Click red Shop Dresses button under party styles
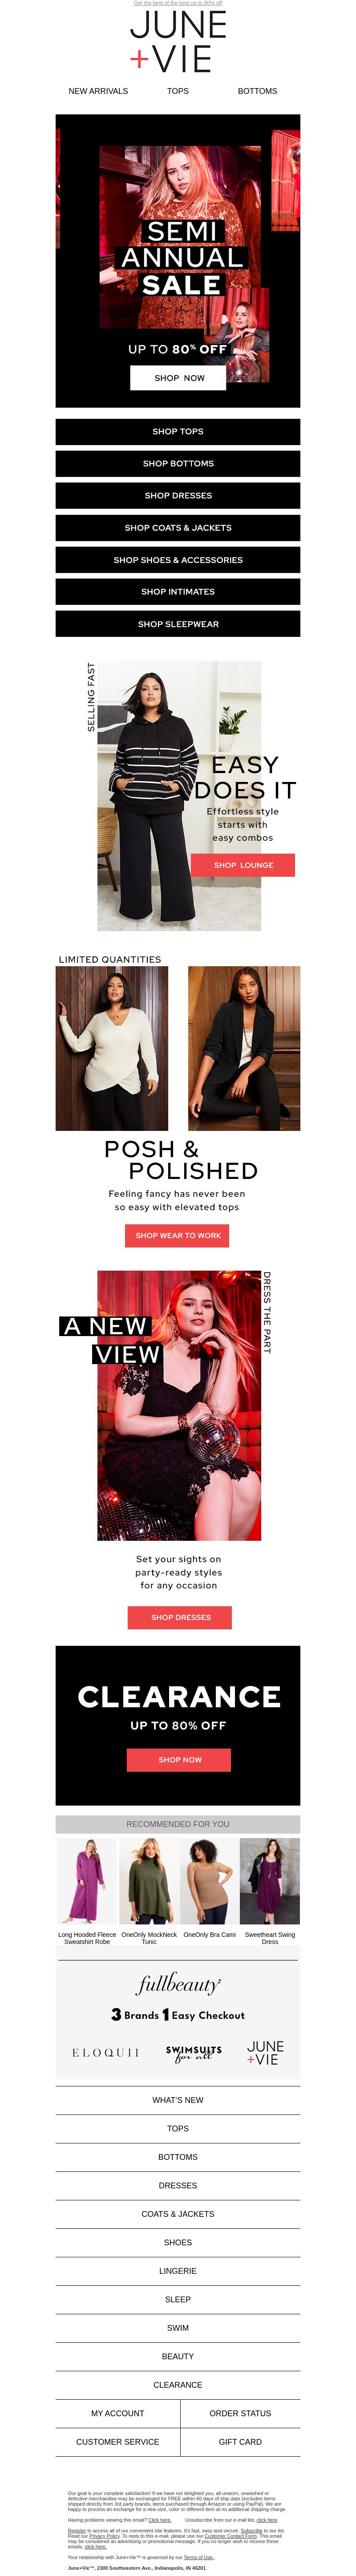This screenshot has width=356, height=2576. click(180, 1617)
